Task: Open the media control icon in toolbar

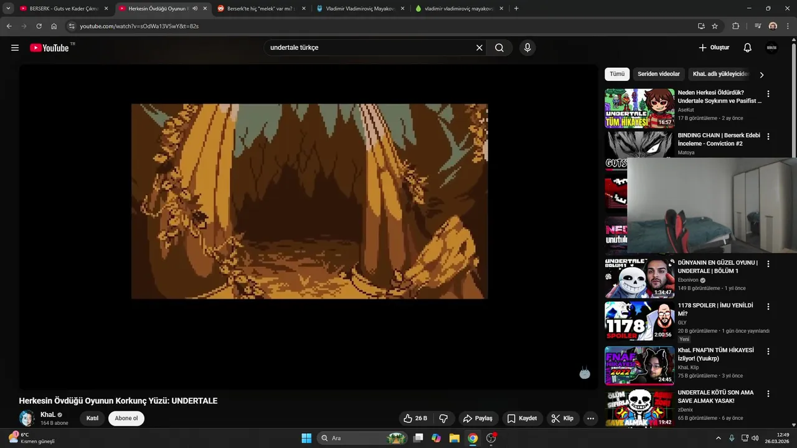Action: (x=757, y=26)
